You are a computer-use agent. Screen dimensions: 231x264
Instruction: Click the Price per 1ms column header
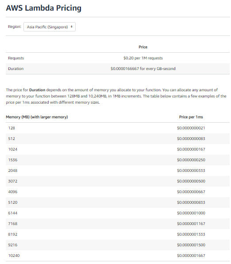191,117
